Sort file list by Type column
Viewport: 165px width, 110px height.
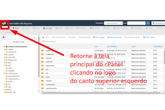[133, 46]
